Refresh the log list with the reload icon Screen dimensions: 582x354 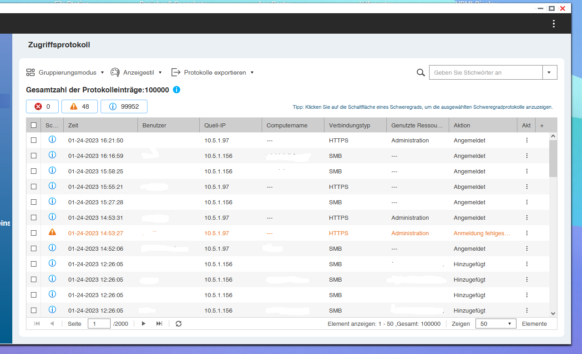[x=178, y=324]
